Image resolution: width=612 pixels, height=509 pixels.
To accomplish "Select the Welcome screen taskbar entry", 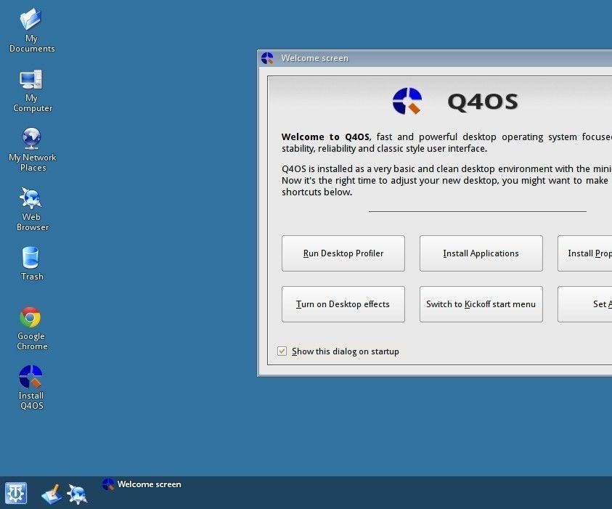I will coord(142,484).
